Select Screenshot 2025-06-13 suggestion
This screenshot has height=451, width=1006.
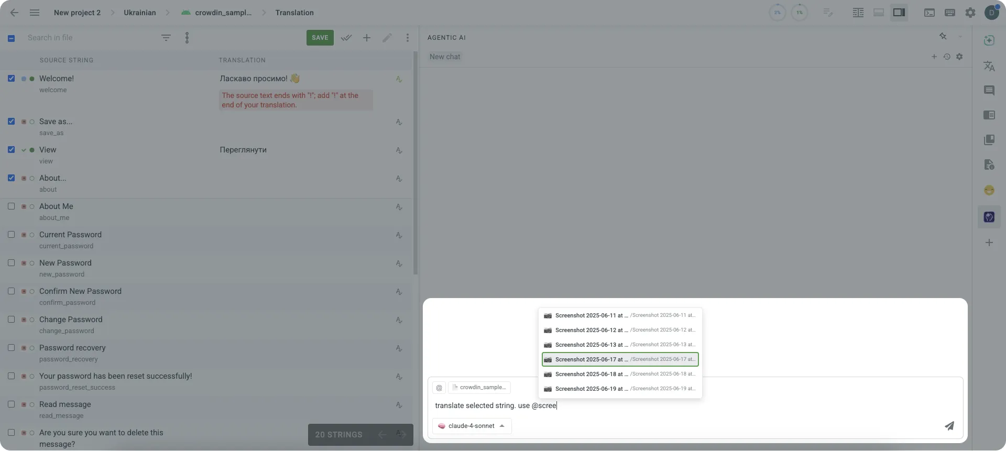point(620,345)
